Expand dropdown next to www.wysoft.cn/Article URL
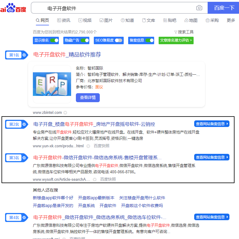 (x=95, y=180)
